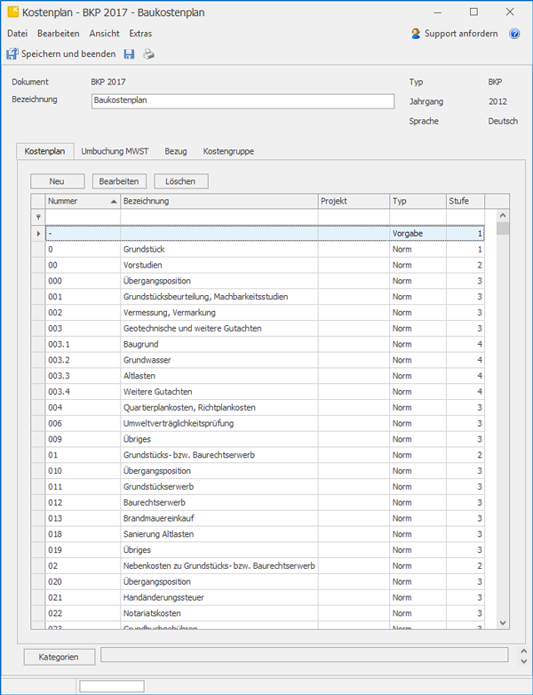
Task: Click the printer icon in toolbar
Action: 149,54
